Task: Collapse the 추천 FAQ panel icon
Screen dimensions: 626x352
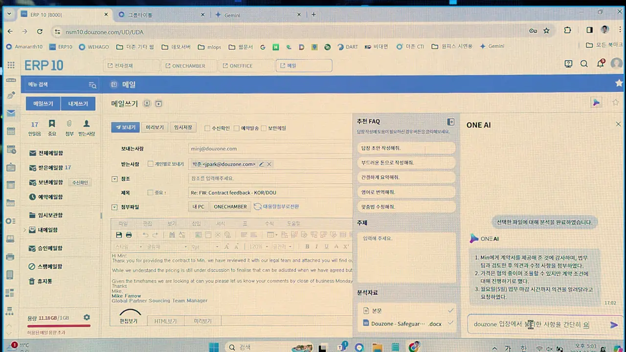Action: tap(451, 122)
